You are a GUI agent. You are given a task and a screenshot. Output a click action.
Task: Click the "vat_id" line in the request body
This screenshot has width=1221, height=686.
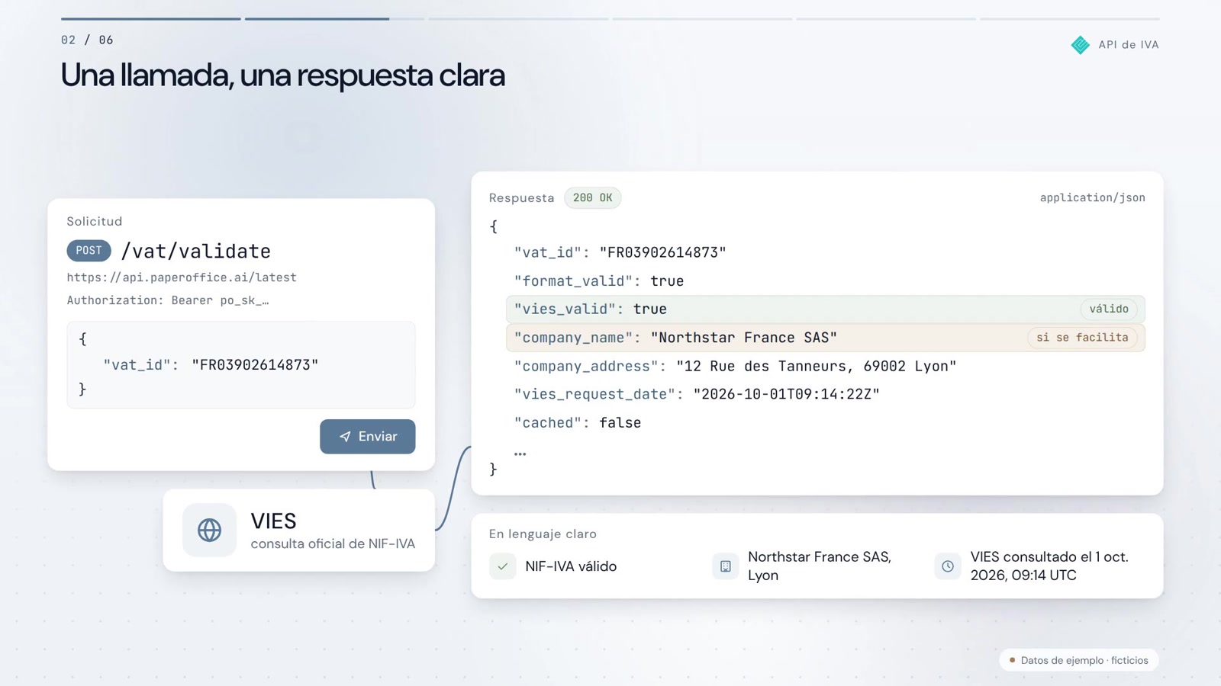tap(211, 365)
